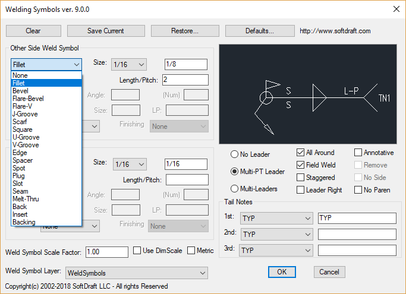The width and height of the screenshot is (406, 294).
Task: Click the 3rd tail note text field
Action: pos(357,250)
